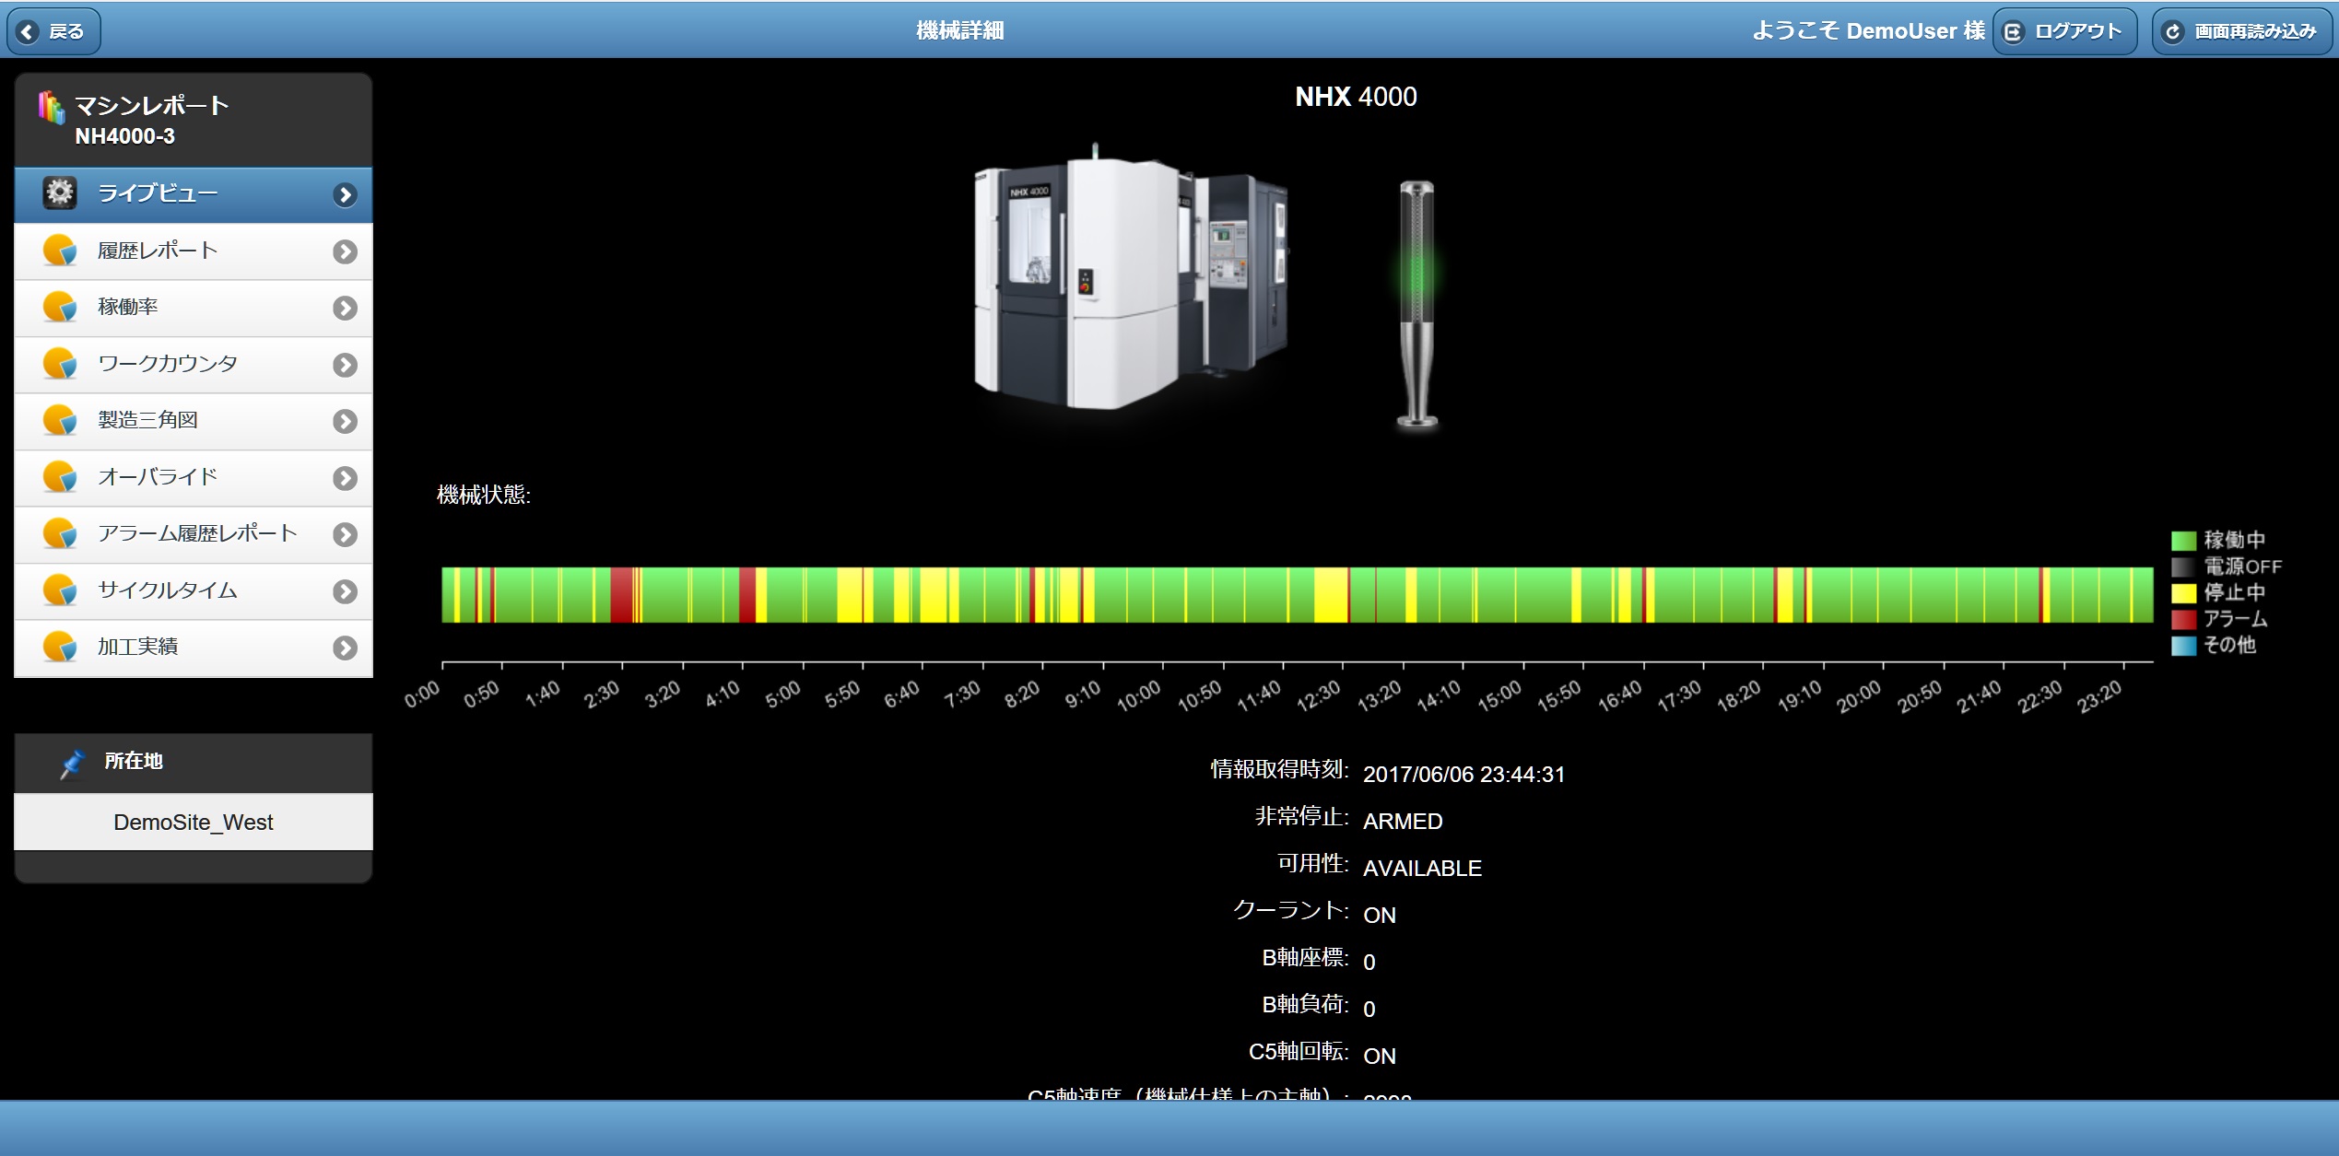This screenshot has height=1156, width=2339.
Task: Click the 機械詳細 page title
Action: (959, 31)
